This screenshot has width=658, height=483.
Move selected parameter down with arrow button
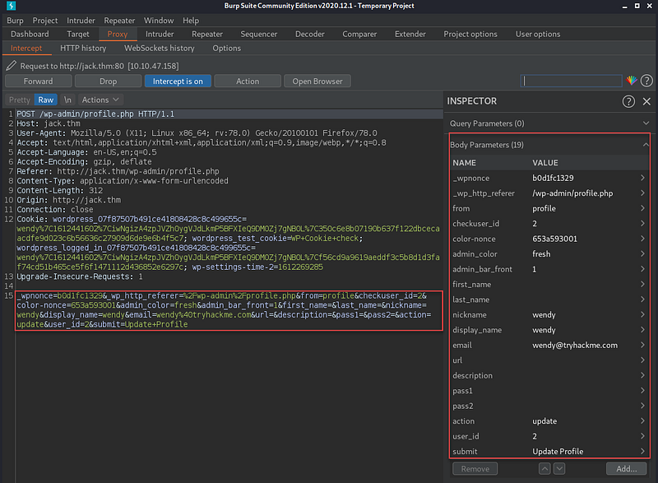click(x=559, y=469)
